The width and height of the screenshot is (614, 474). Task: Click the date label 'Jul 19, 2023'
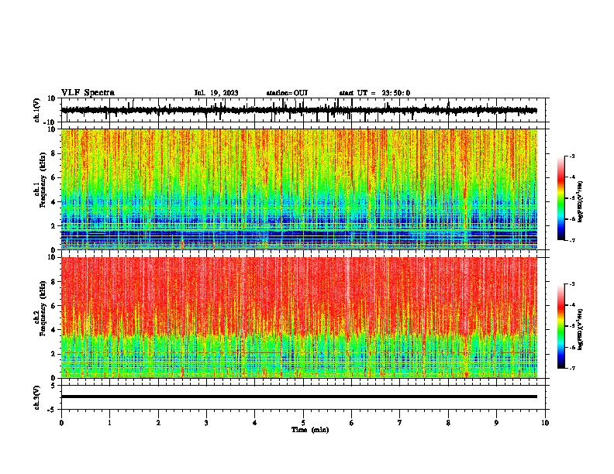click(216, 93)
